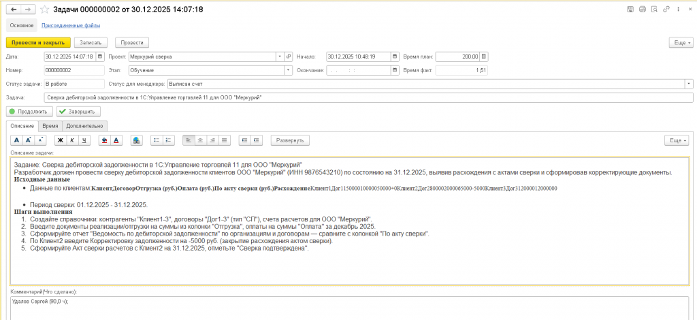Add this task to favorites with the star
The height and width of the screenshot is (320, 697).
click(x=44, y=10)
